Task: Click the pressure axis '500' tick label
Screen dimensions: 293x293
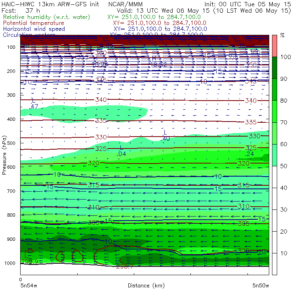Action: 11,143
